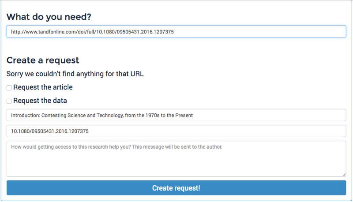Select the DOI field below the title
Image resolution: width=353 pixels, height=202 pixels.
[176, 131]
